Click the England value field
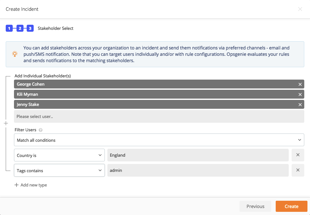 (x=198, y=155)
